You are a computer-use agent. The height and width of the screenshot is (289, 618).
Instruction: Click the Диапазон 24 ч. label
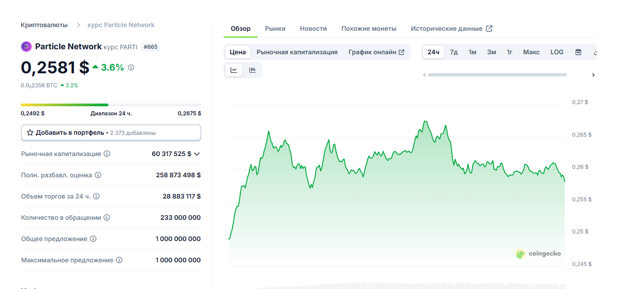[111, 114]
